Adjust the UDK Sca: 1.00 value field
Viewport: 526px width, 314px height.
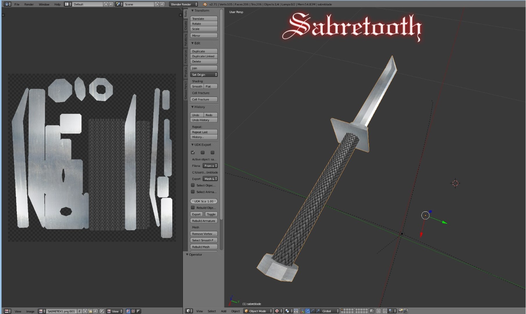pos(204,201)
